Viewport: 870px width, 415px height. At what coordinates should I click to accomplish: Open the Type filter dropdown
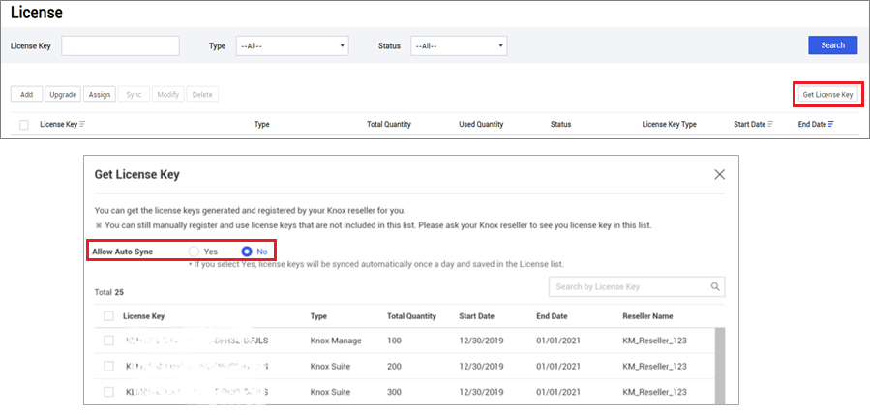(292, 46)
